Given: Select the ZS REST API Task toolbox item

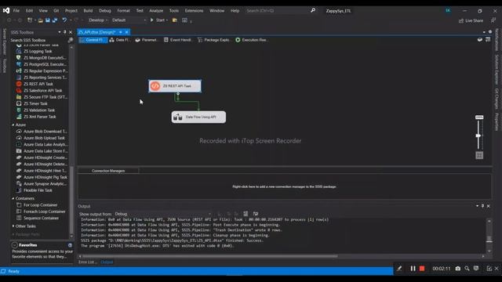Looking at the screenshot, I should pyautogui.click(x=38, y=84).
